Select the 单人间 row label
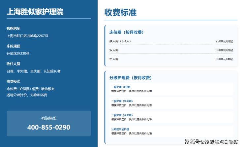 click(x=114, y=59)
